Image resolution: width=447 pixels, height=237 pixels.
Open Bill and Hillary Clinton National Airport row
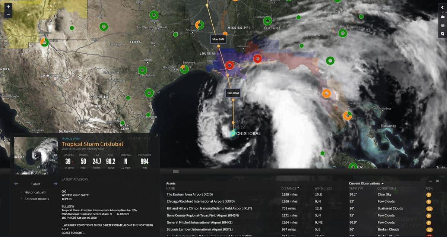300,208
